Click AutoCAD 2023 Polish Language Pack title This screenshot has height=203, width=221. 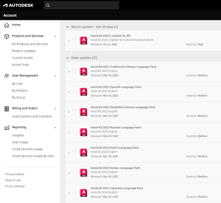(114, 148)
